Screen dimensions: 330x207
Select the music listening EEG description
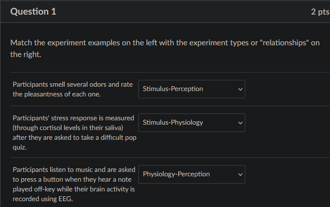click(x=74, y=184)
